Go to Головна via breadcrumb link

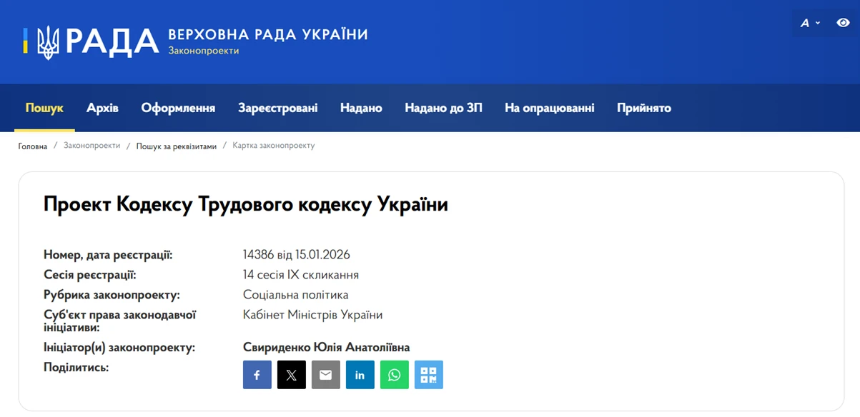coord(31,145)
